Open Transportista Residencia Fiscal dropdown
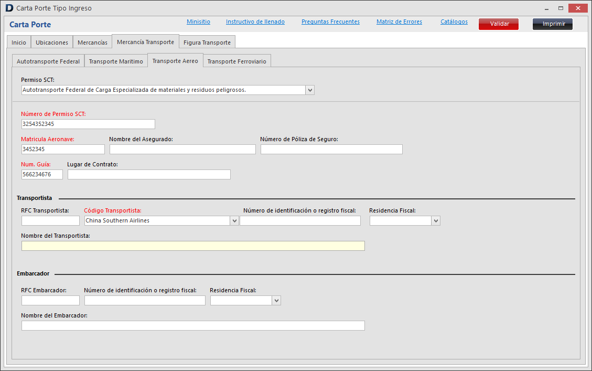The height and width of the screenshot is (371, 592). tap(435, 221)
